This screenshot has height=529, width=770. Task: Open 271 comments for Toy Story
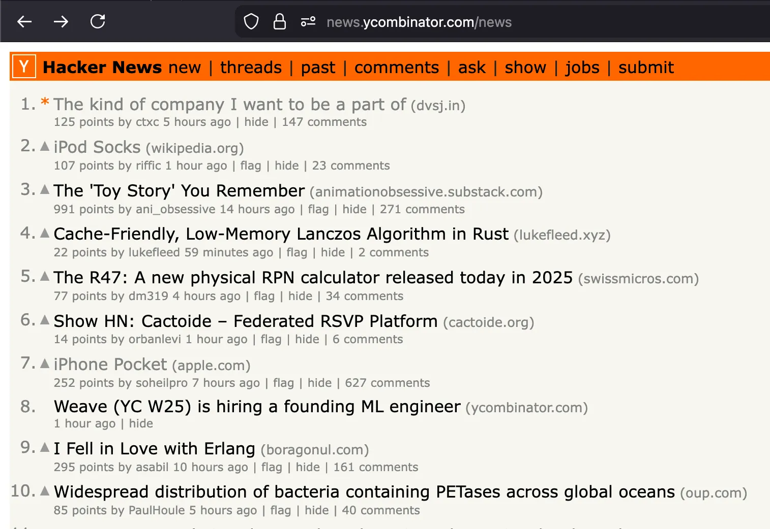pyautogui.click(x=422, y=209)
